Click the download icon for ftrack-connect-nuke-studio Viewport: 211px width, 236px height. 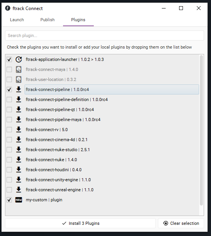(18, 150)
